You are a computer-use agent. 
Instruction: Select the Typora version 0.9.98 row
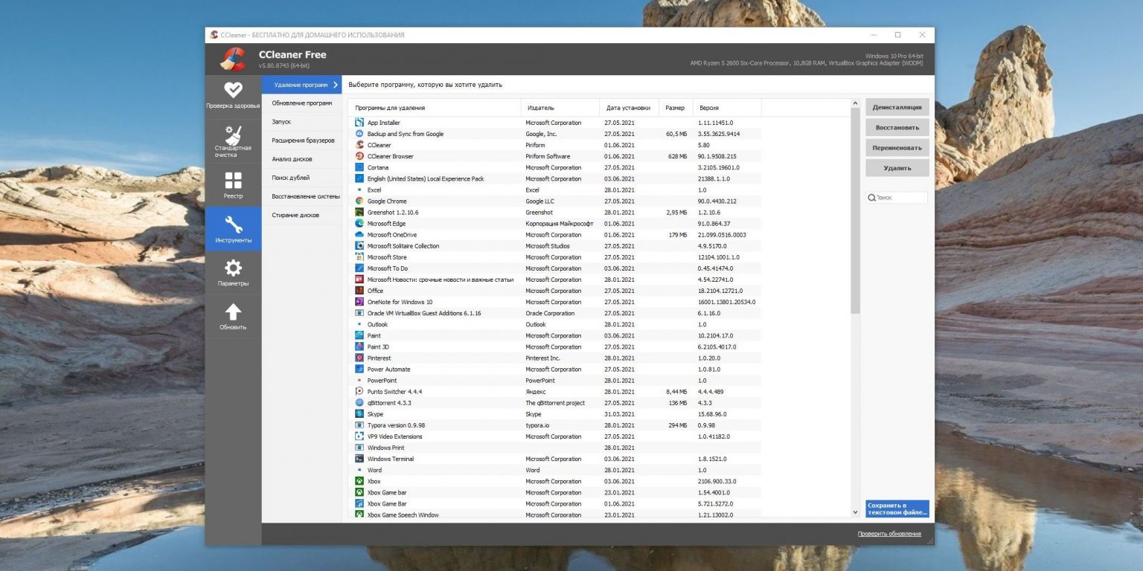(x=555, y=425)
